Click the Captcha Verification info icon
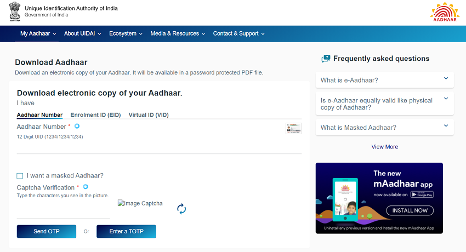This screenshot has height=252, width=466. coord(86,187)
